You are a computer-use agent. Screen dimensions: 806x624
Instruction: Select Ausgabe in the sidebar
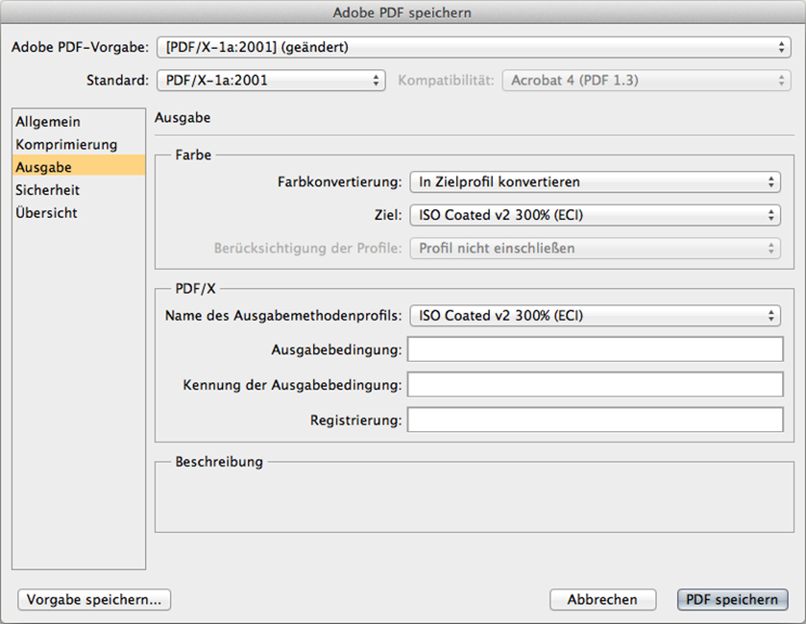point(79,167)
